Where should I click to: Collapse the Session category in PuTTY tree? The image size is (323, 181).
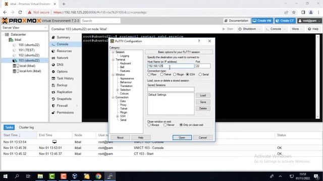point(113,52)
